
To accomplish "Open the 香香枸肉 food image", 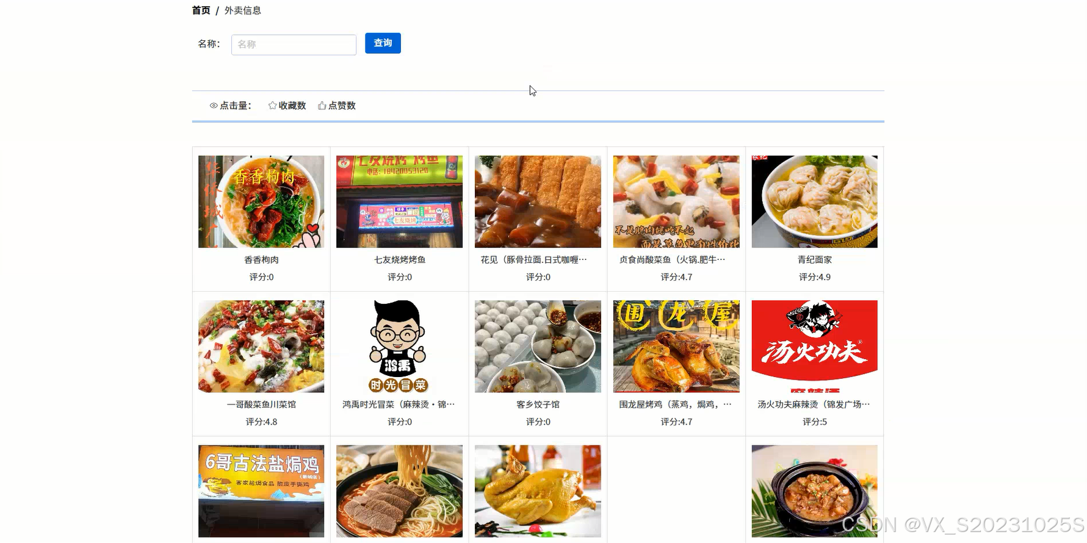I will click(x=261, y=201).
